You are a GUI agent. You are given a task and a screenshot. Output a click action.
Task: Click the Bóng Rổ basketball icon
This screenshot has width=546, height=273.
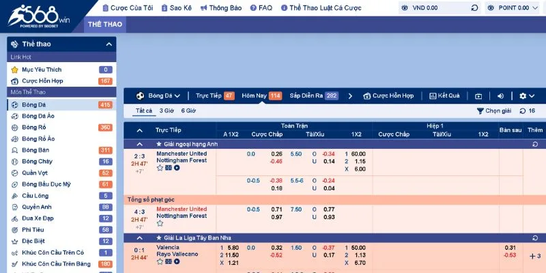point(14,128)
